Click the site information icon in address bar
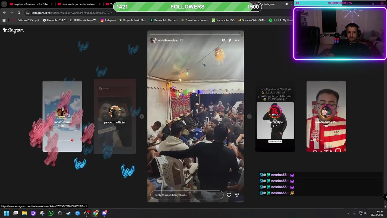The image size is (387, 218). 28,13
